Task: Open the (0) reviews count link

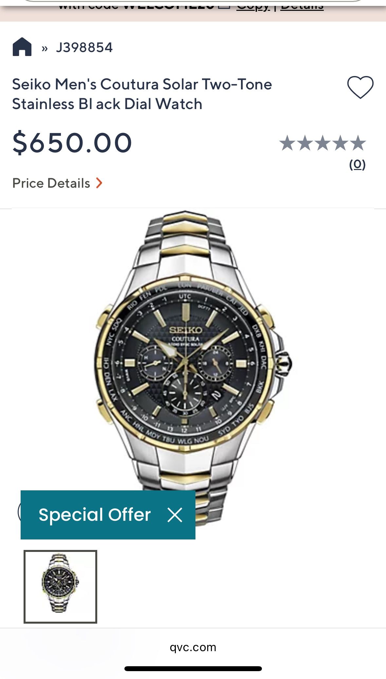Action: [x=357, y=164]
